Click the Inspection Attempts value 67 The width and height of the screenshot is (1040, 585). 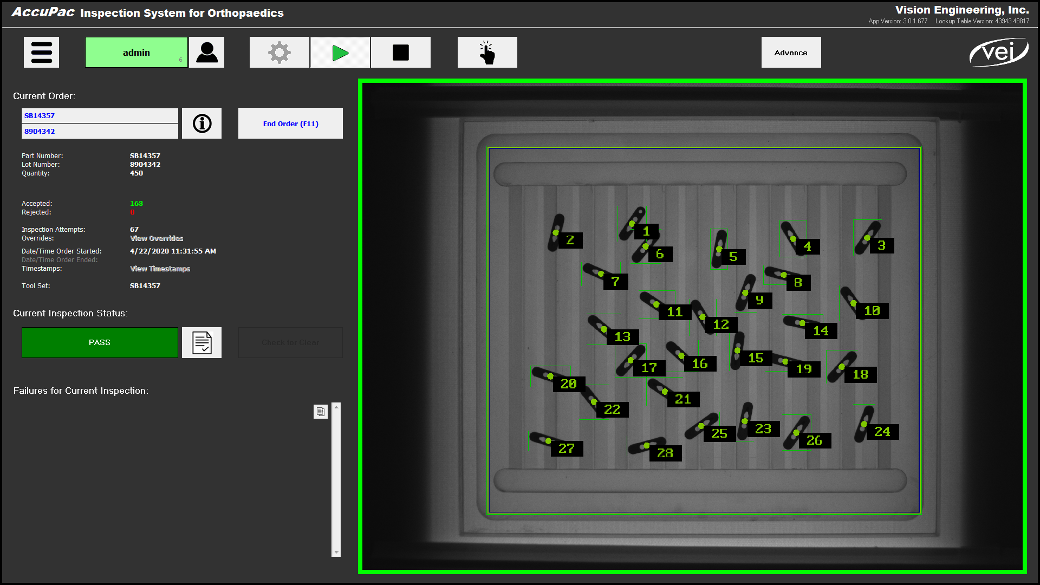[x=134, y=230]
